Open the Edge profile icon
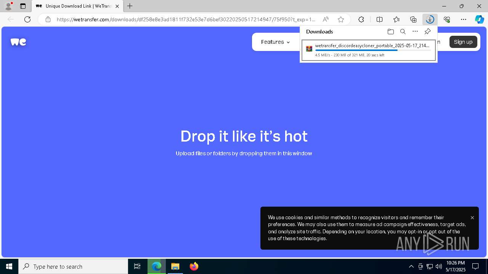488x274 pixels. click(x=8, y=6)
